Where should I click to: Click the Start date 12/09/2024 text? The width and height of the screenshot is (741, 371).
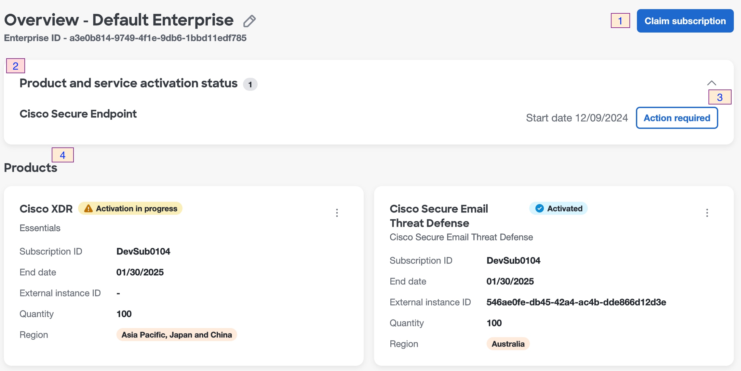[x=577, y=118]
